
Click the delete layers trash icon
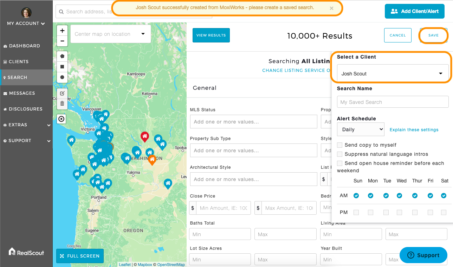click(62, 104)
